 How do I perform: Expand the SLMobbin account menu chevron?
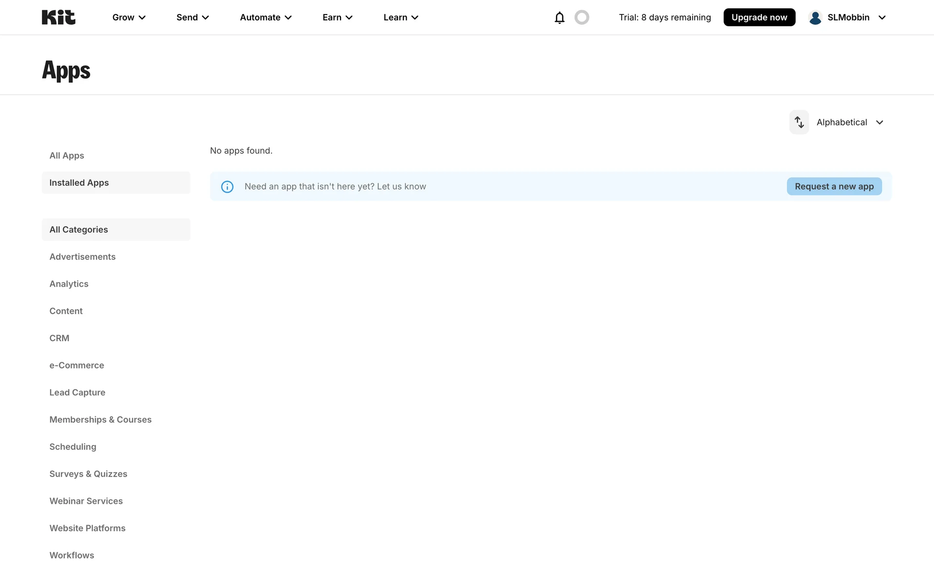[882, 17]
